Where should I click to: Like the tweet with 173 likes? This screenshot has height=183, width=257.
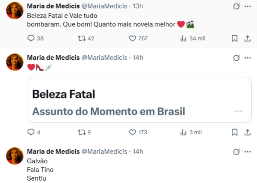pos(132,132)
